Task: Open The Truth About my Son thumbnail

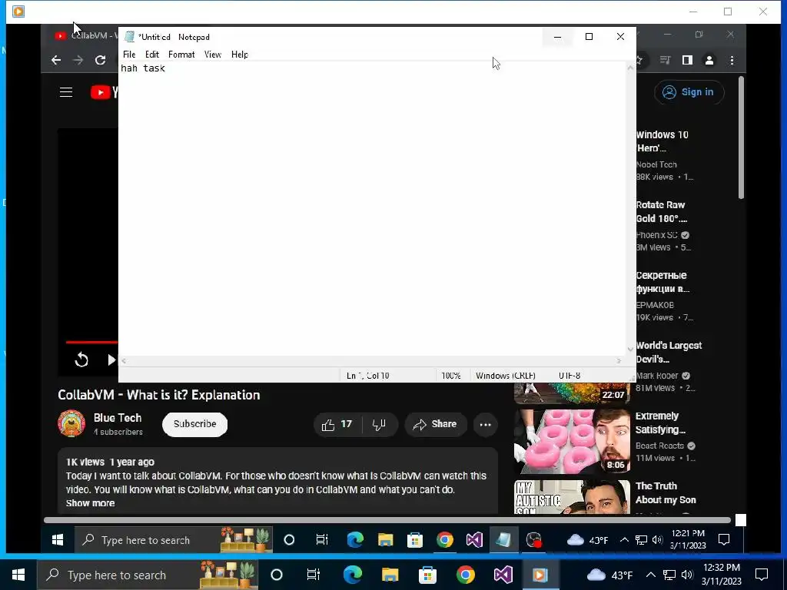Action: pyautogui.click(x=572, y=497)
